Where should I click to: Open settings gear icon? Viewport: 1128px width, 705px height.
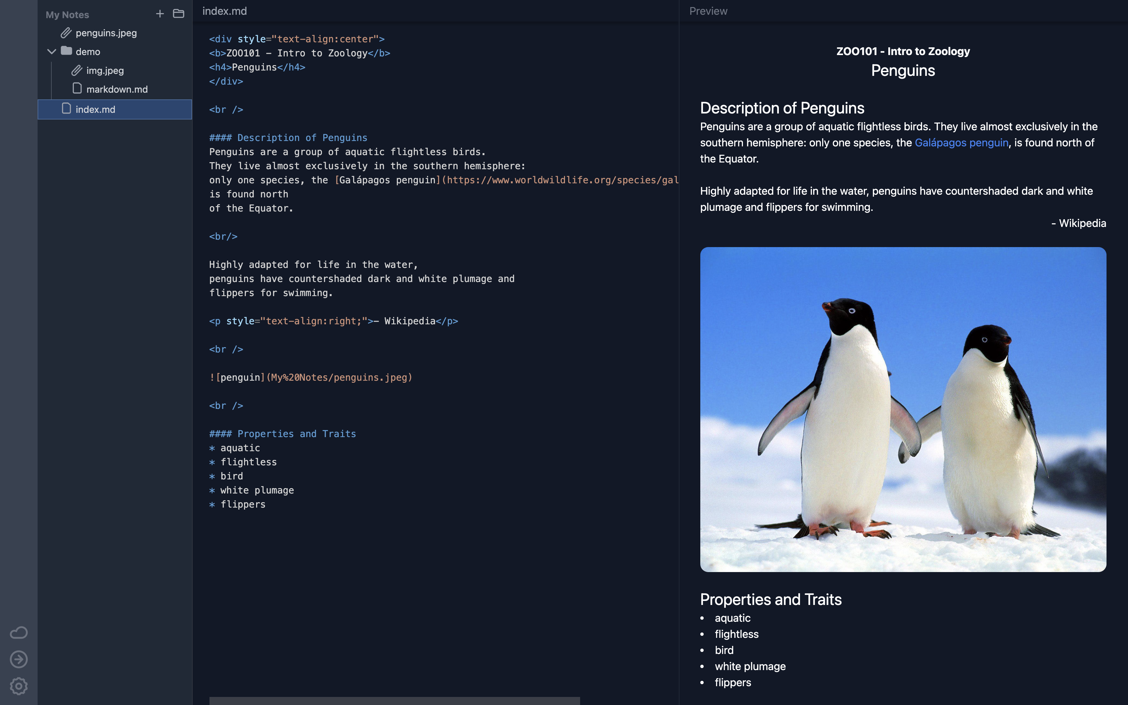[x=19, y=686]
